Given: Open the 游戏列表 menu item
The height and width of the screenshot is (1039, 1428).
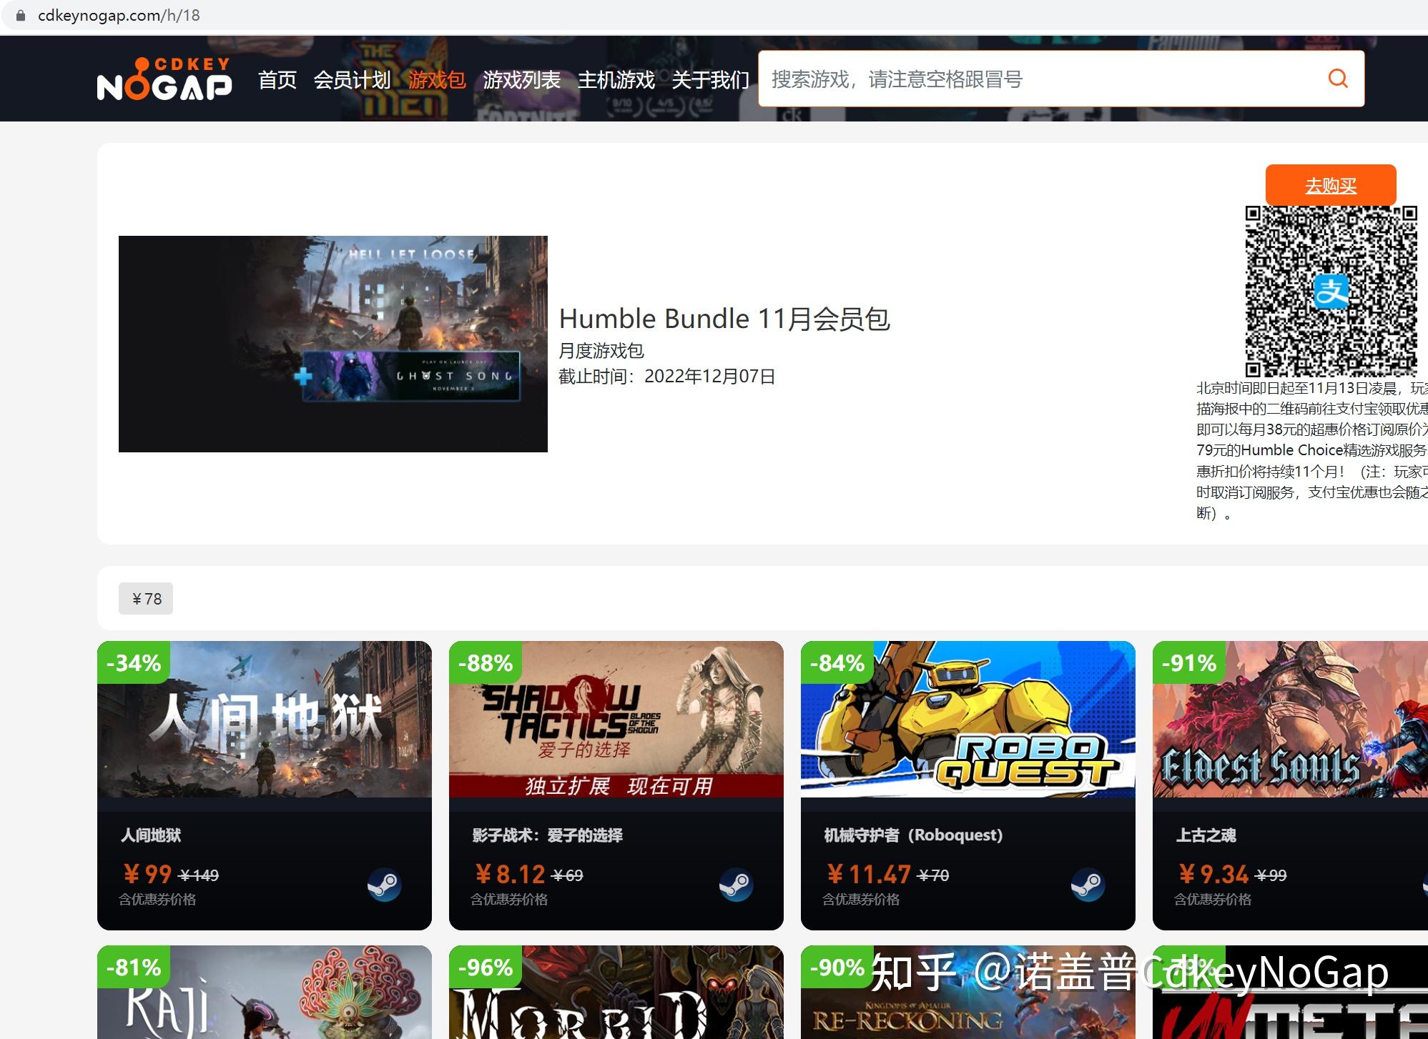Looking at the screenshot, I should click(x=521, y=79).
